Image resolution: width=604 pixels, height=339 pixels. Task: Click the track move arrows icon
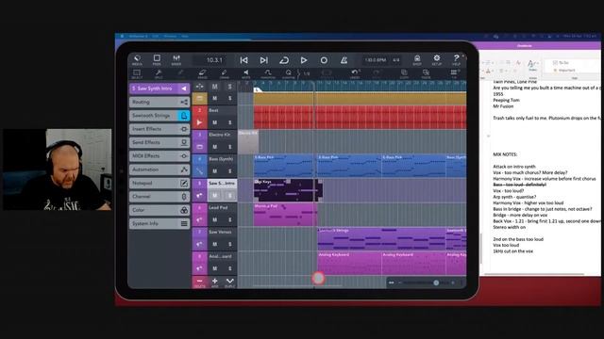pyautogui.click(x=199, y=87)
